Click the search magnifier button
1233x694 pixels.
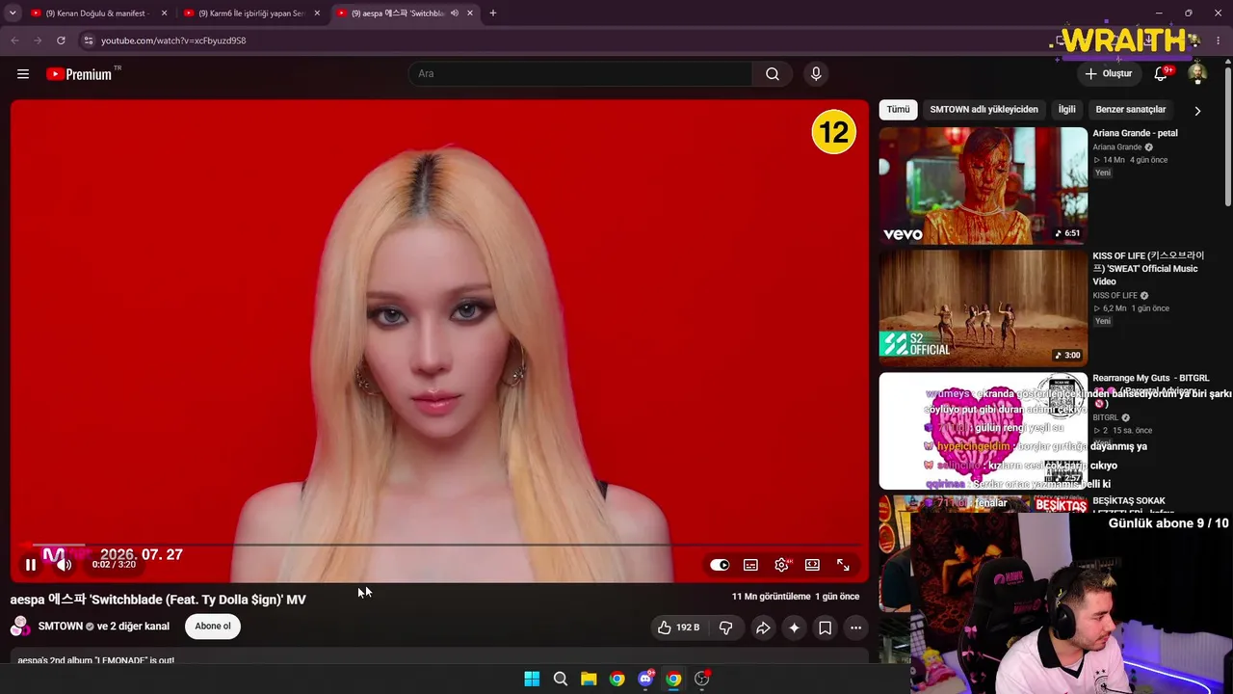pos(773,74)
